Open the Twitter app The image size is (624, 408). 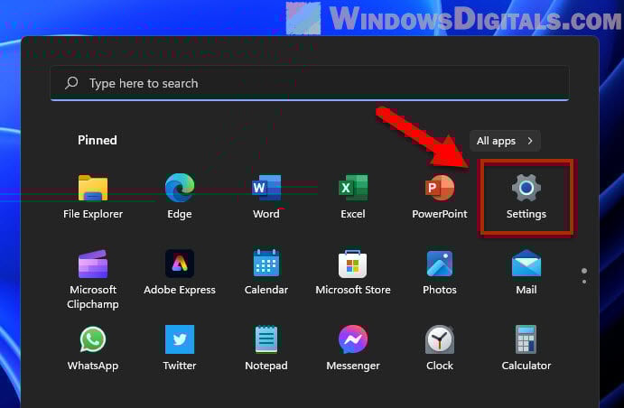[180, 348]
